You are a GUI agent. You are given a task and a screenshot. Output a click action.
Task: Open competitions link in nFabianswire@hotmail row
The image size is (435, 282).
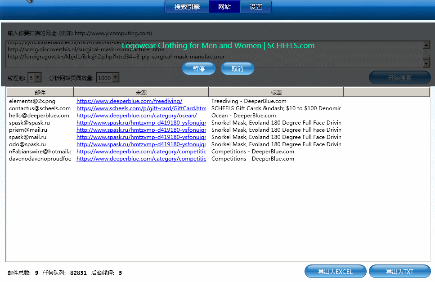(x=141, y=152)
